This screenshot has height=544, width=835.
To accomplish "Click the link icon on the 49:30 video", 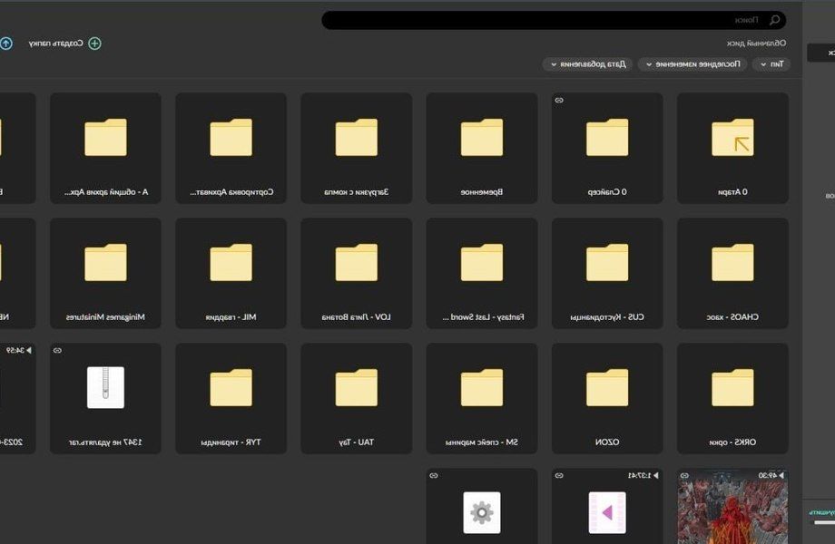I will [685, 475].
